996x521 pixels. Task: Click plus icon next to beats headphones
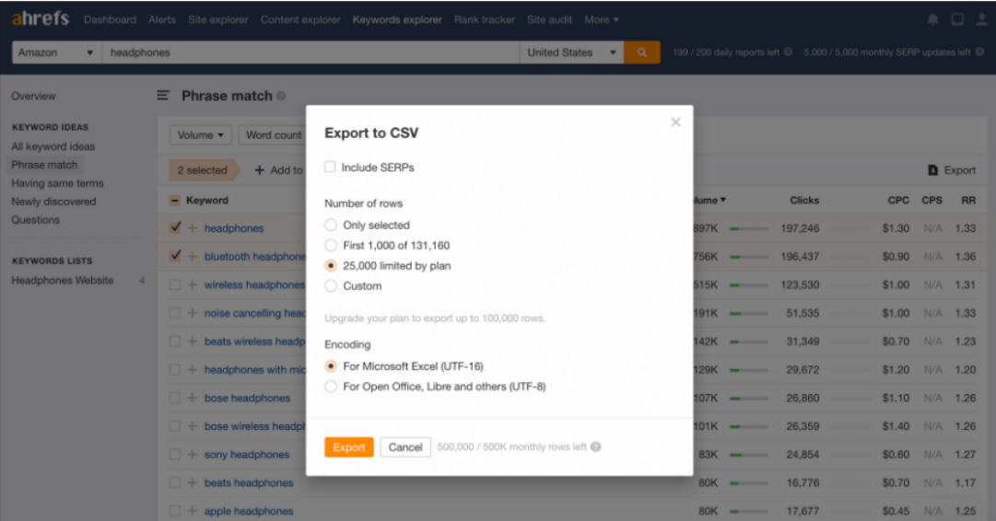tap(193, 482)
